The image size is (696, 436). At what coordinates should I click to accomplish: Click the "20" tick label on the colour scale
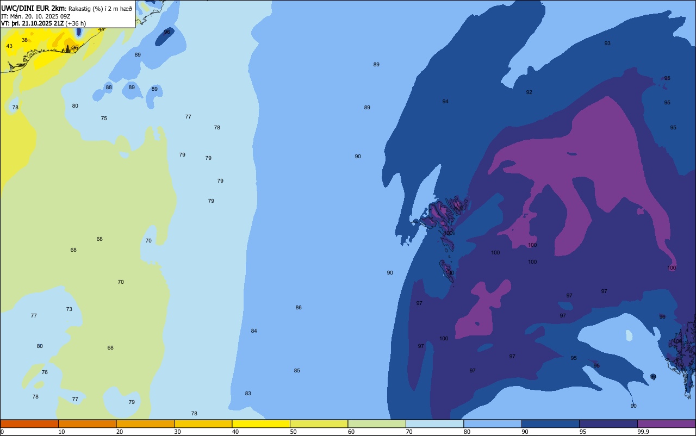click(120, 432)
